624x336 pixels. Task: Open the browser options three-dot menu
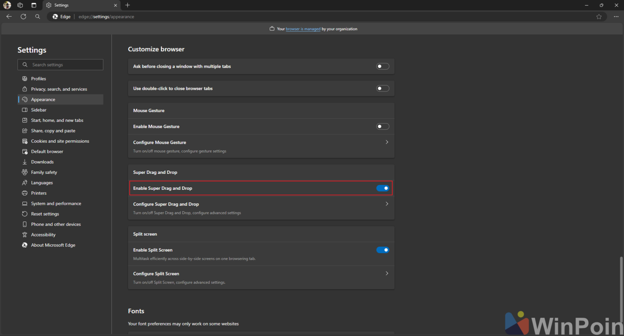616,17
